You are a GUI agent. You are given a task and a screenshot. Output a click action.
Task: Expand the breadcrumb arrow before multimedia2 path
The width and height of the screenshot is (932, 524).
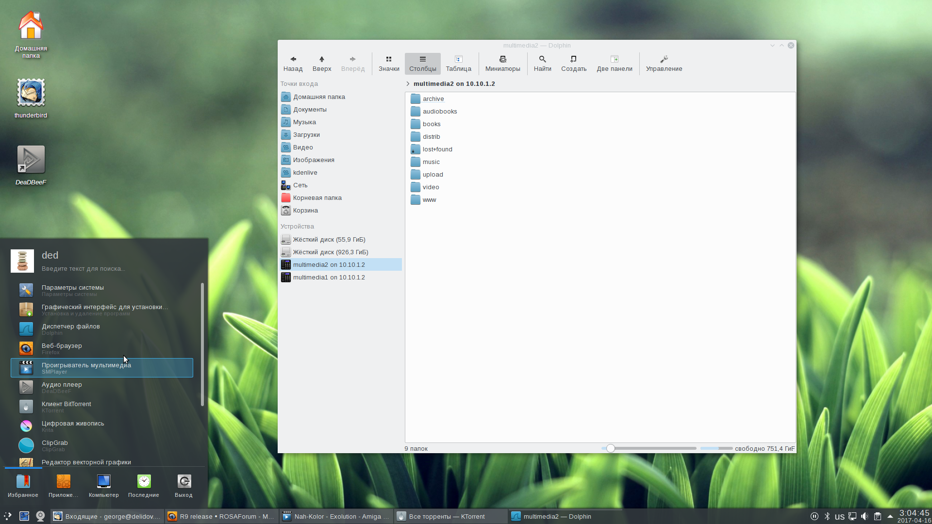tap(408, 84)
